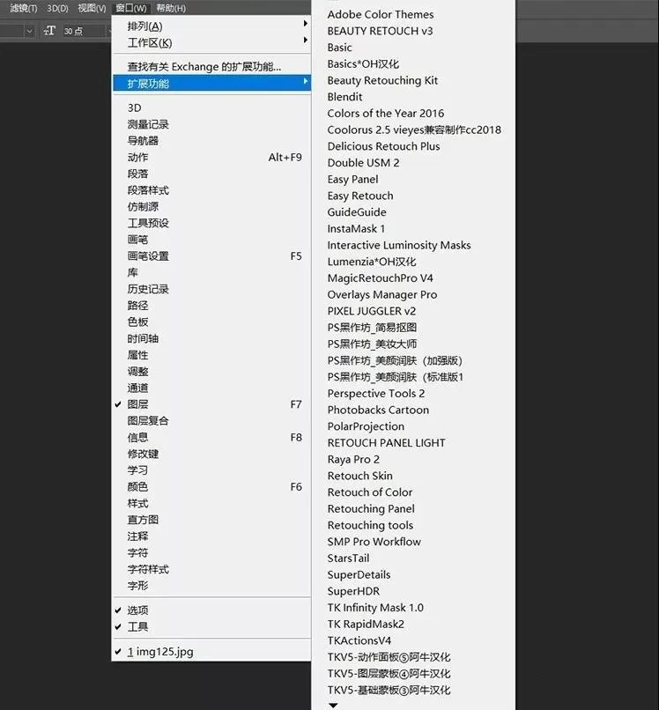Open the 3D panel entry
Viewport: 659px width, 710px height.
(x=211, y=107)
